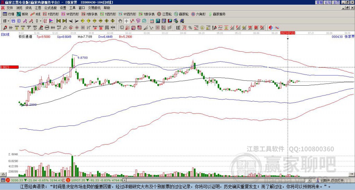The image size is (355, 190).
Task: Step chart forward with the black right arrow
Action: (x=77, y=21)
